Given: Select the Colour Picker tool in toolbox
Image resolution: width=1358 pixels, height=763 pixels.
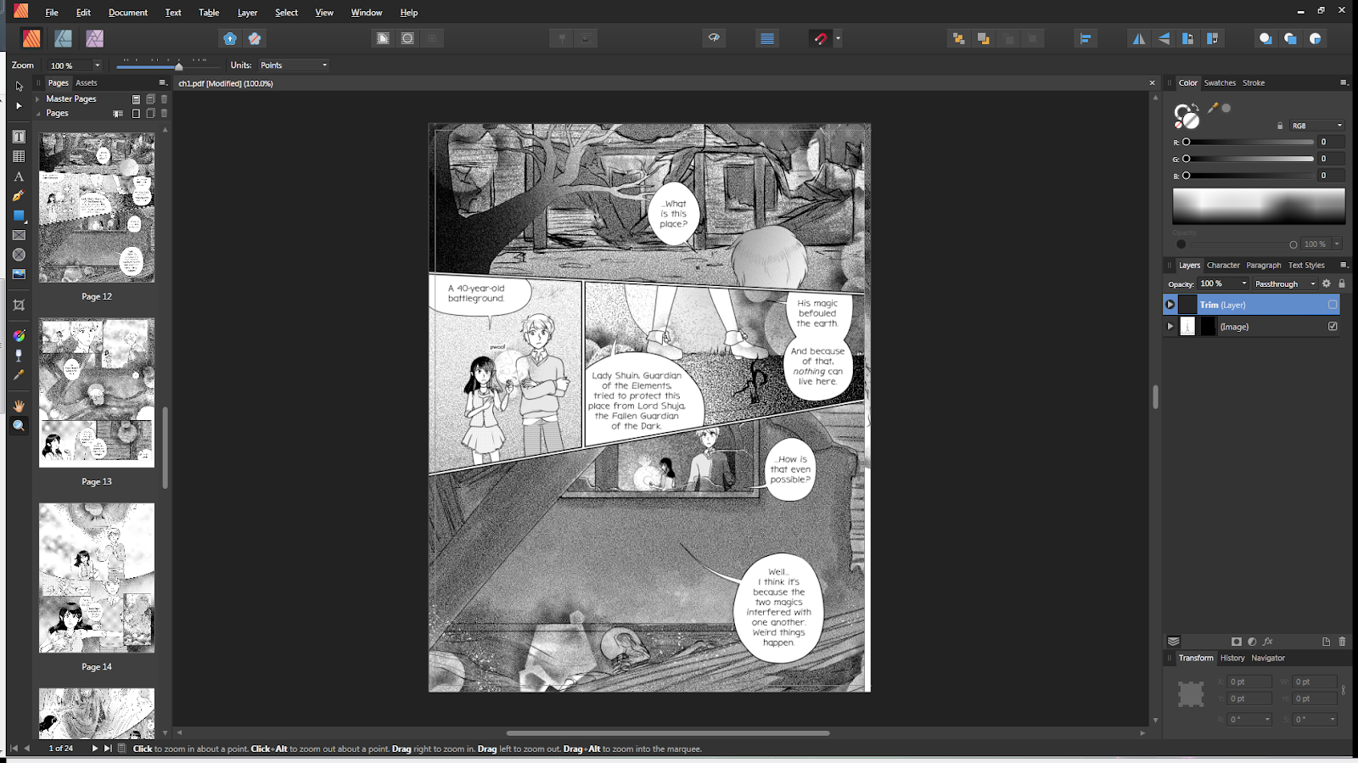Looking at the screenshot, I should pos(19,374).
